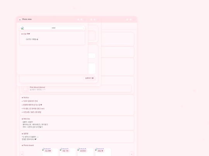Click the broken 'view' image in Photo view

point(52,28)
